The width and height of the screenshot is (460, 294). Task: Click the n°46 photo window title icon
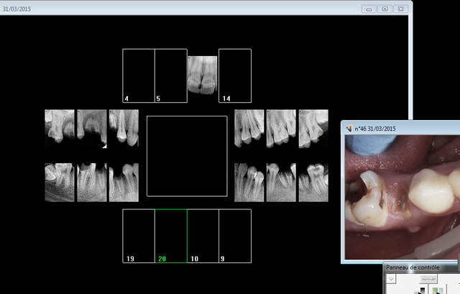[x=350, y=128]
